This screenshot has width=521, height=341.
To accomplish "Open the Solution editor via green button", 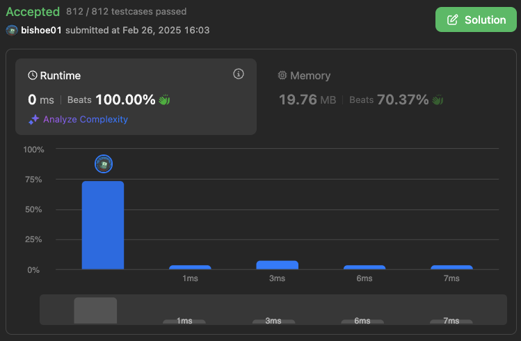I will 476,19.
